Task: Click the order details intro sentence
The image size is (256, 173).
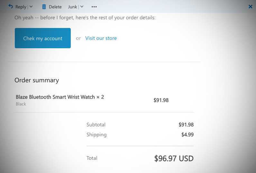Action: [85, 18]
